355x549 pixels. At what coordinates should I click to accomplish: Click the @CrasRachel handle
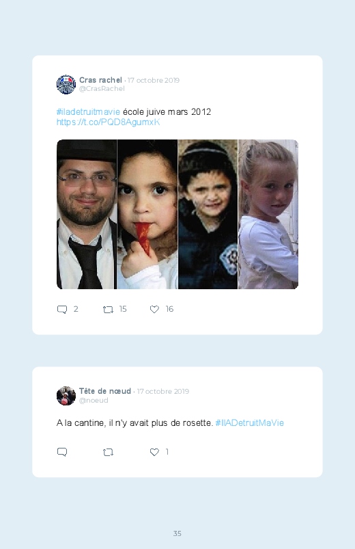pyautogui.click(x=102, y=89)
